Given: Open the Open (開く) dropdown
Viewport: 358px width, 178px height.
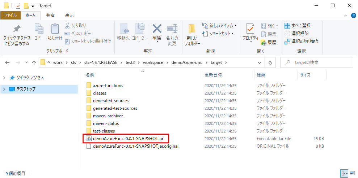Looking at the screenshot, I should coord(269,26).
